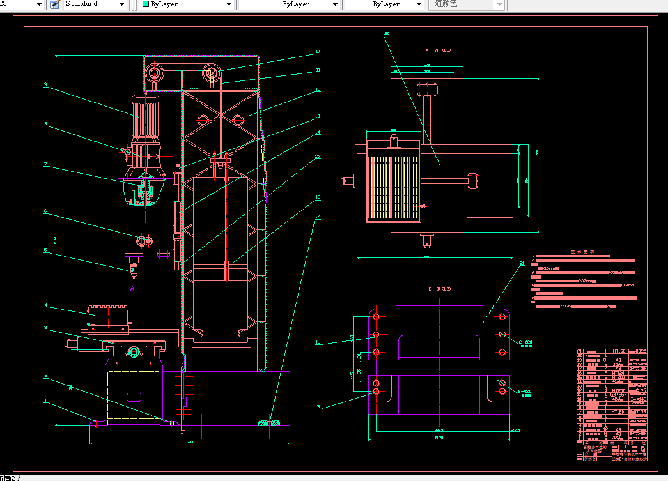Screen dimensions: 668x481
Task: Select part balloon number 17
Action: click(x=317, y=217)
